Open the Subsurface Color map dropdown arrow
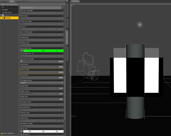 click(21, 51)
